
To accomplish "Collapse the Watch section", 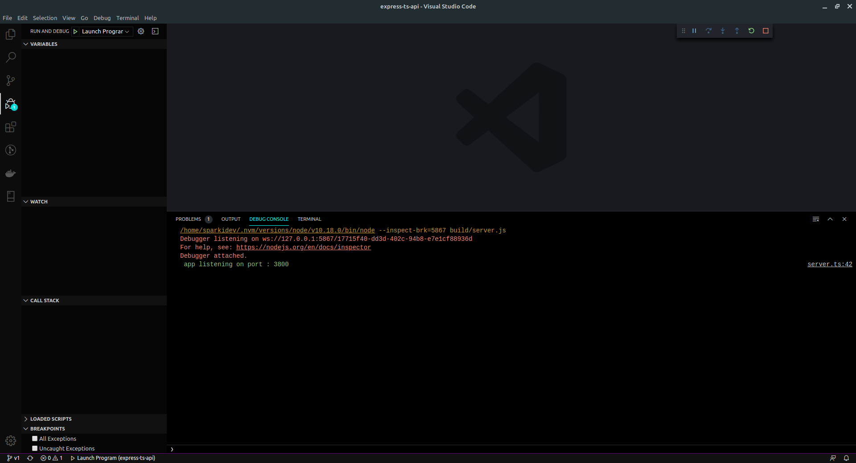I will tap(94, 202).
